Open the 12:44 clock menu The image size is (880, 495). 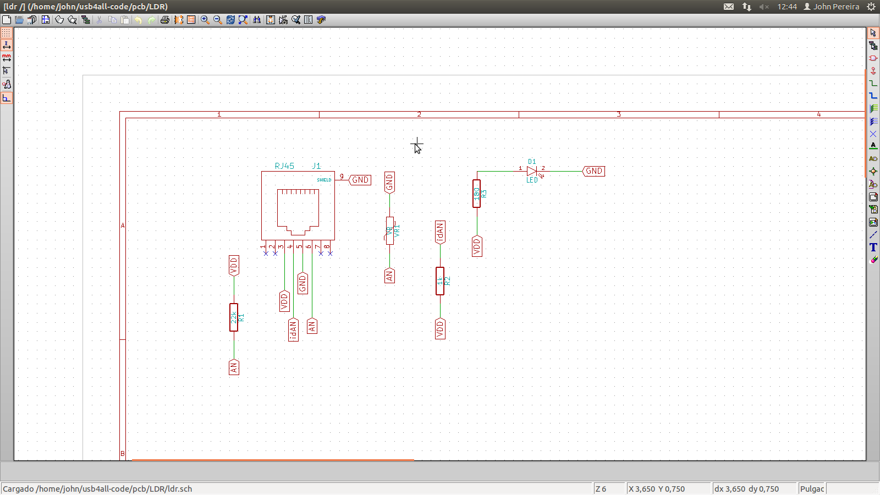(787, 7)
